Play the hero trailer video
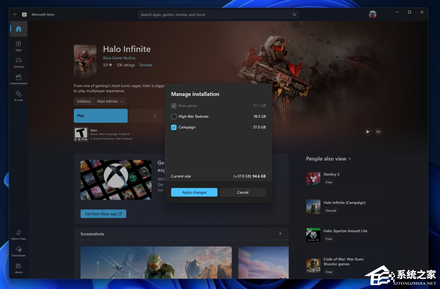 coord(368,131)
